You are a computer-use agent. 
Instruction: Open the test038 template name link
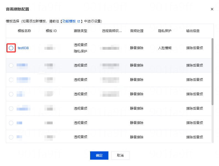point(23,48)
